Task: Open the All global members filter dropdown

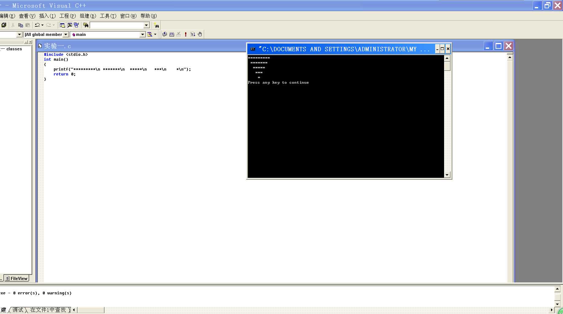Action: coord(66,35)
